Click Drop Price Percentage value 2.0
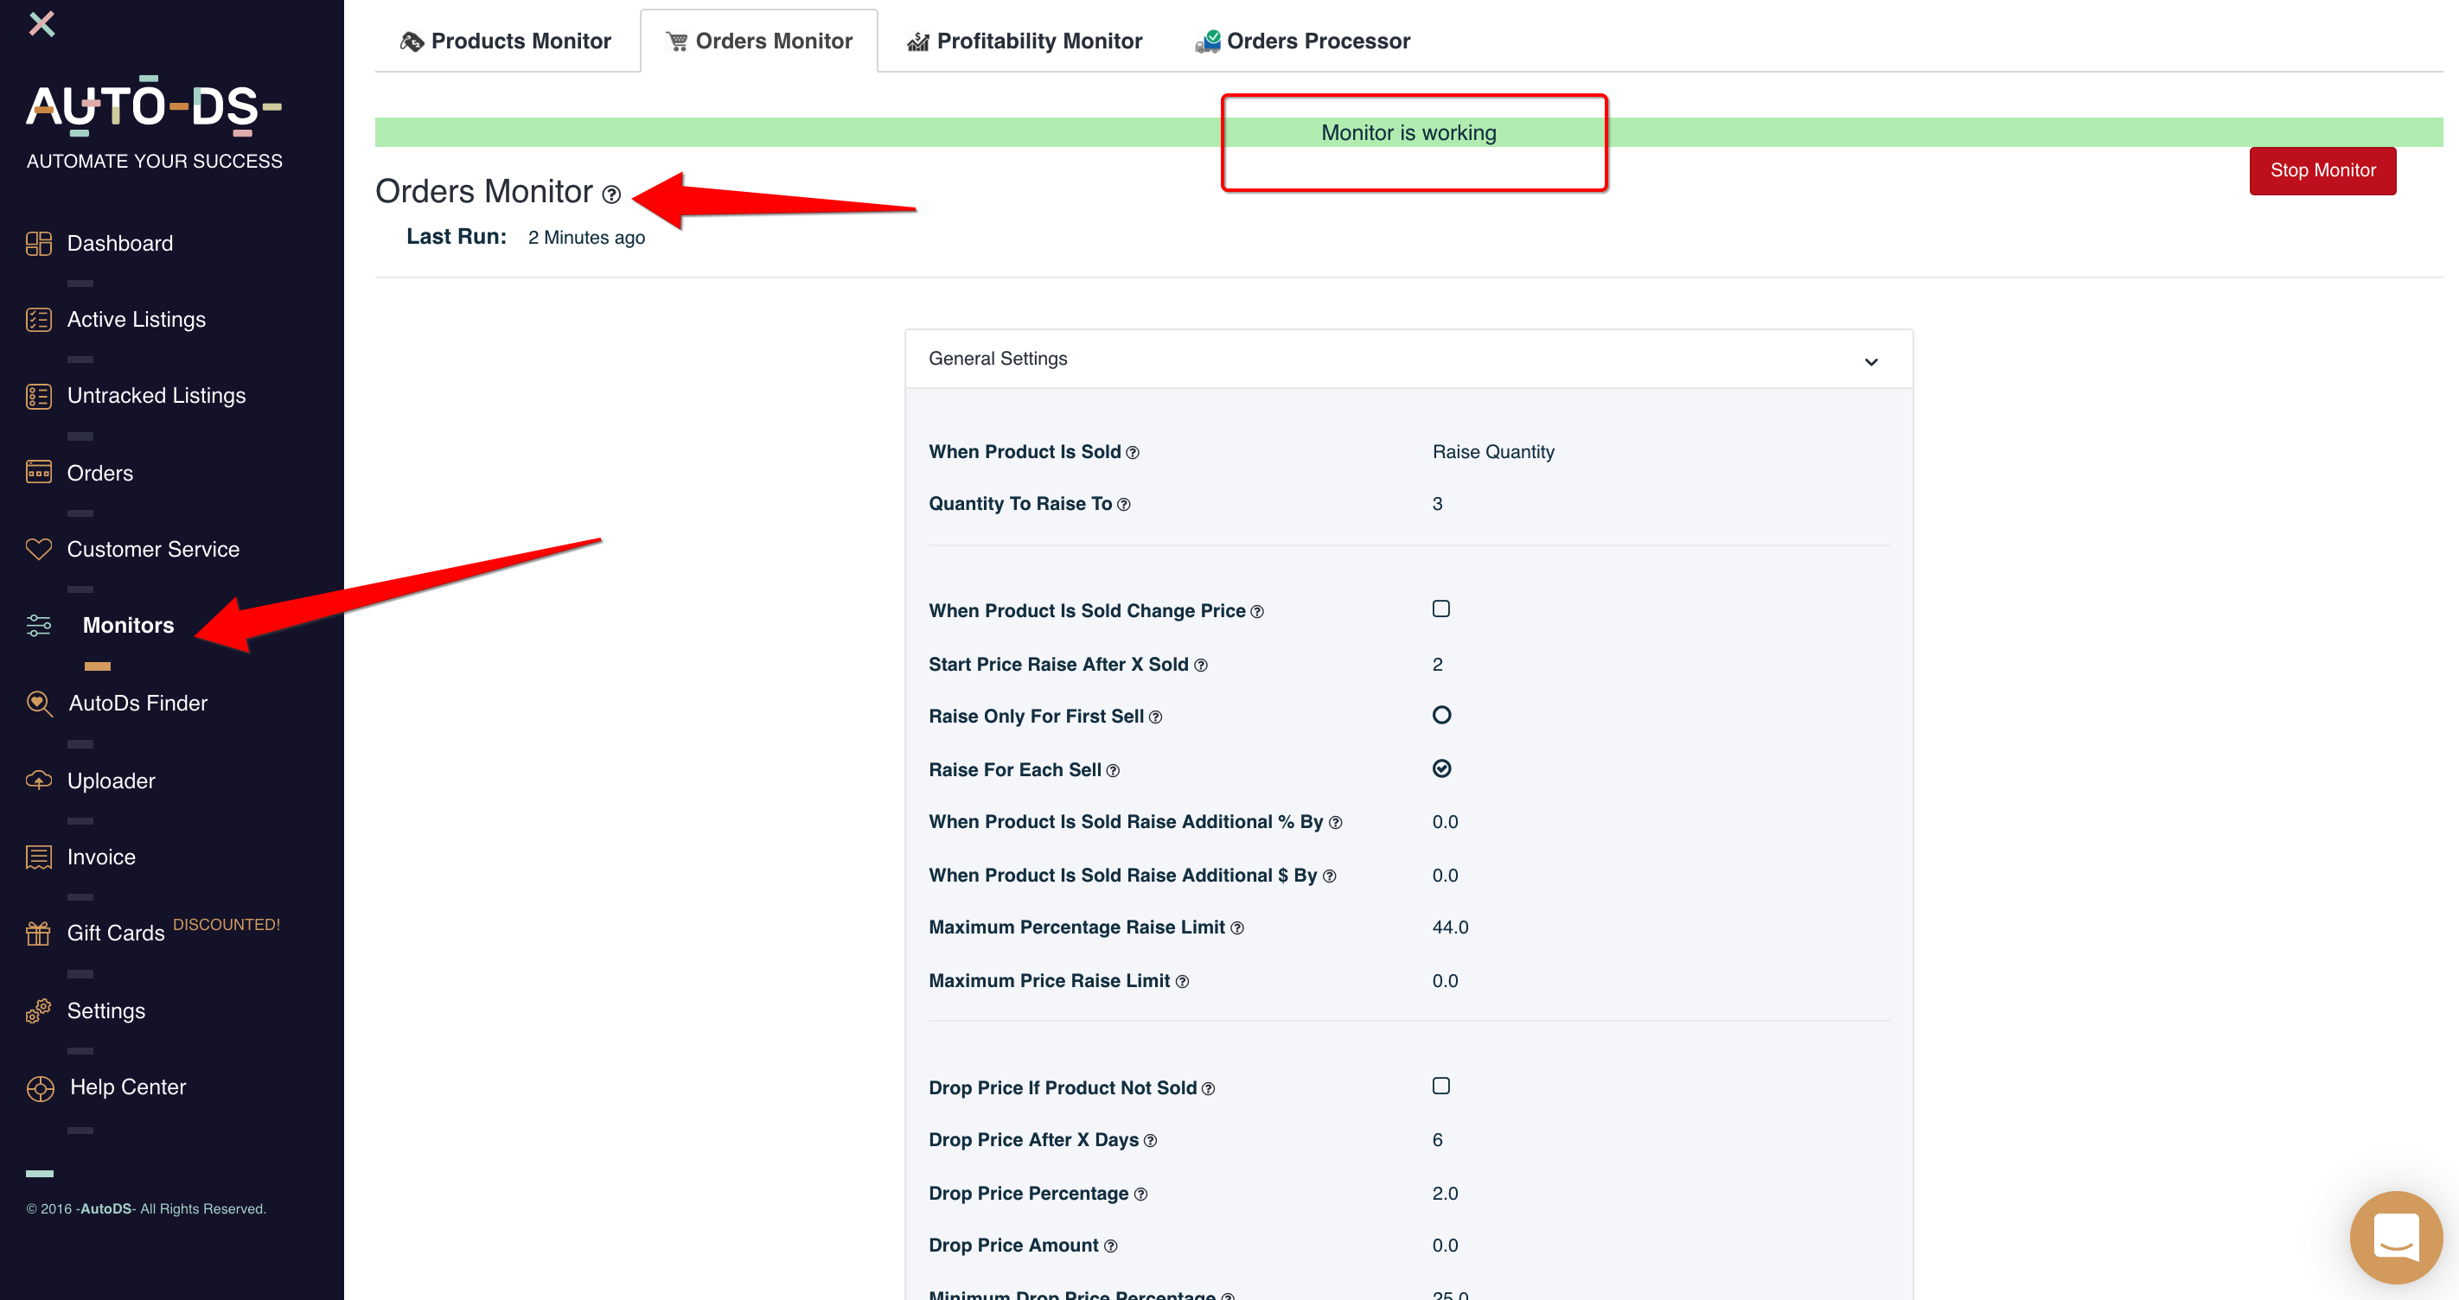The image size is (2459, 1300). click(x=1446, y=1194)
